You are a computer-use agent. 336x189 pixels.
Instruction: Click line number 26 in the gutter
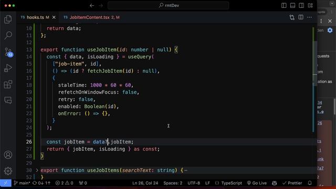click(x=29, y=142)
